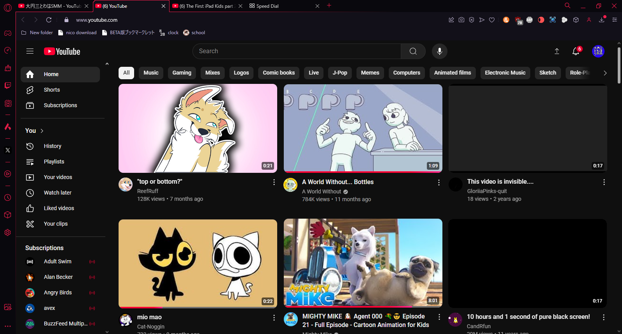Click the YouTube search input field

[x=297, y=51]
